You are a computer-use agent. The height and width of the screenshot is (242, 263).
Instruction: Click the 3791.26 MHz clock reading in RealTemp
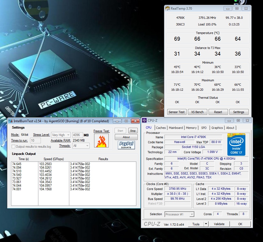click(x=207, y=18)
